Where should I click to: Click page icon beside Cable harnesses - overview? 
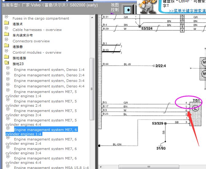pos(7,28)
